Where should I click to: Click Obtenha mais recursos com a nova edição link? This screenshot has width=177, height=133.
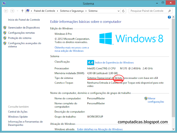point(72,49)
